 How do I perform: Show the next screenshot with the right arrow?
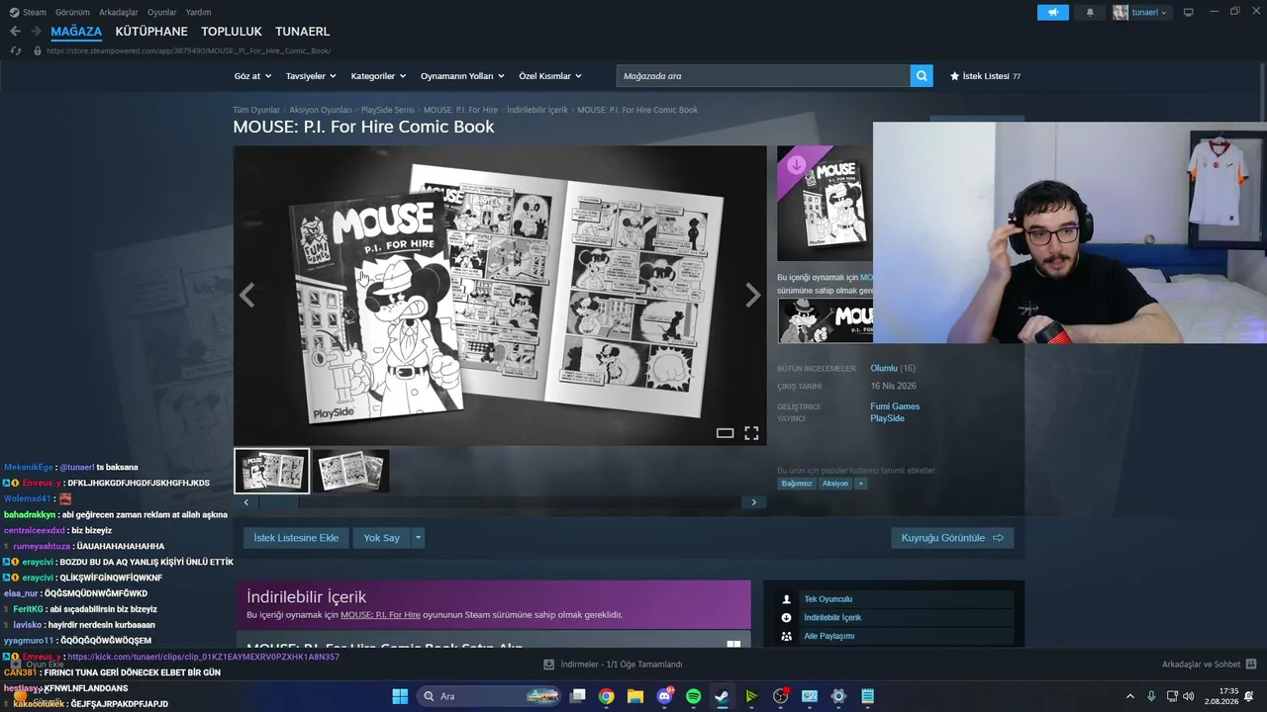pos(753,295)
